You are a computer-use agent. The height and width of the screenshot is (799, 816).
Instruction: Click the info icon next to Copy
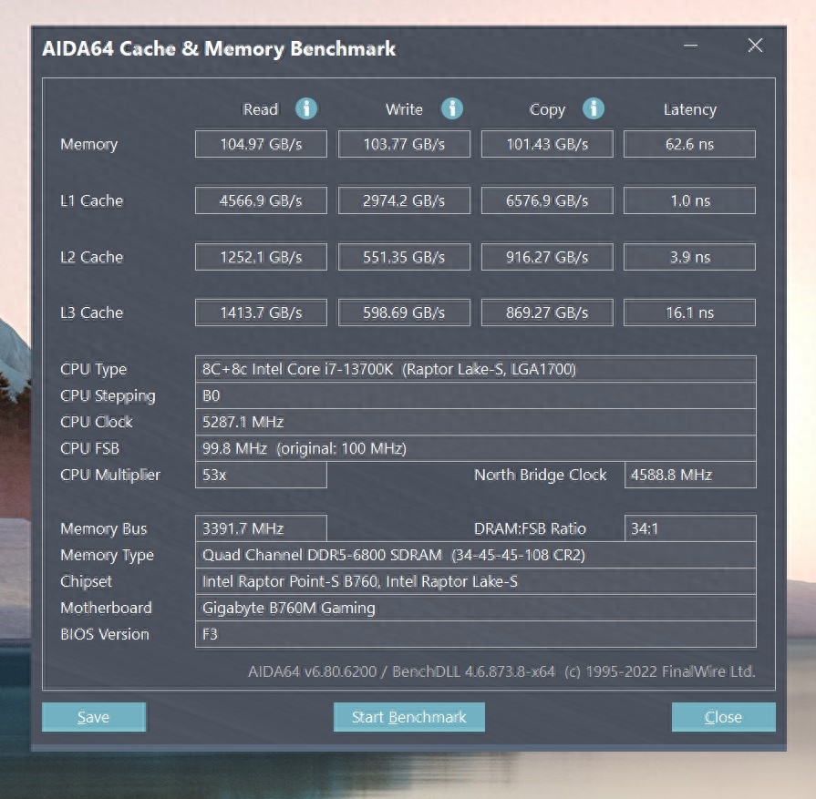[x=594, y=108]
